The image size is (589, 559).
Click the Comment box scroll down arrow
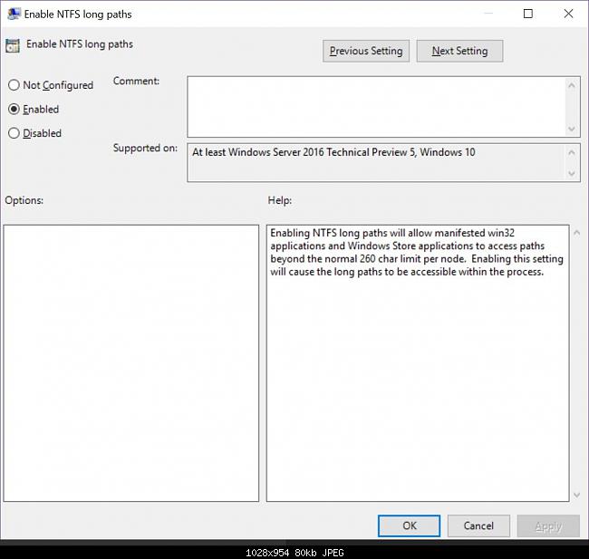(572, 129)
